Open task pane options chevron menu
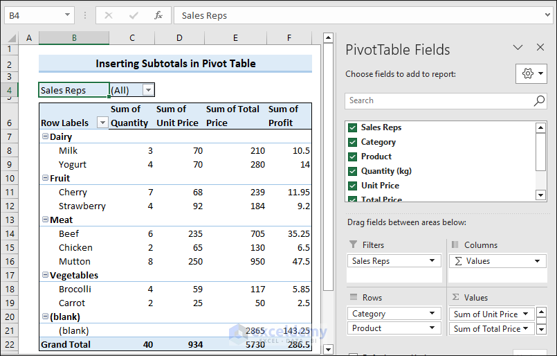 (x=518, y=48)
